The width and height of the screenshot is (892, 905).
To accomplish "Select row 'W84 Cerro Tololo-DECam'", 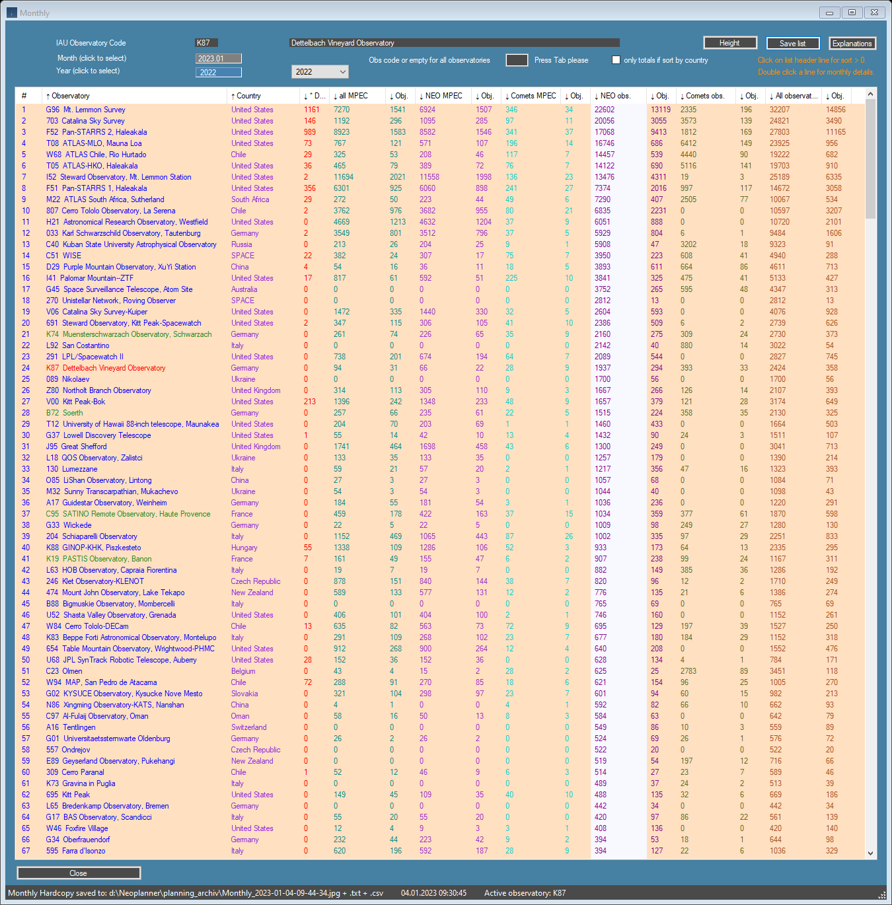I will click(x=439, y=626).
